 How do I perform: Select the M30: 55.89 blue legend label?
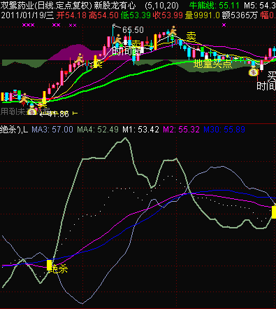[x=224, y=129]
